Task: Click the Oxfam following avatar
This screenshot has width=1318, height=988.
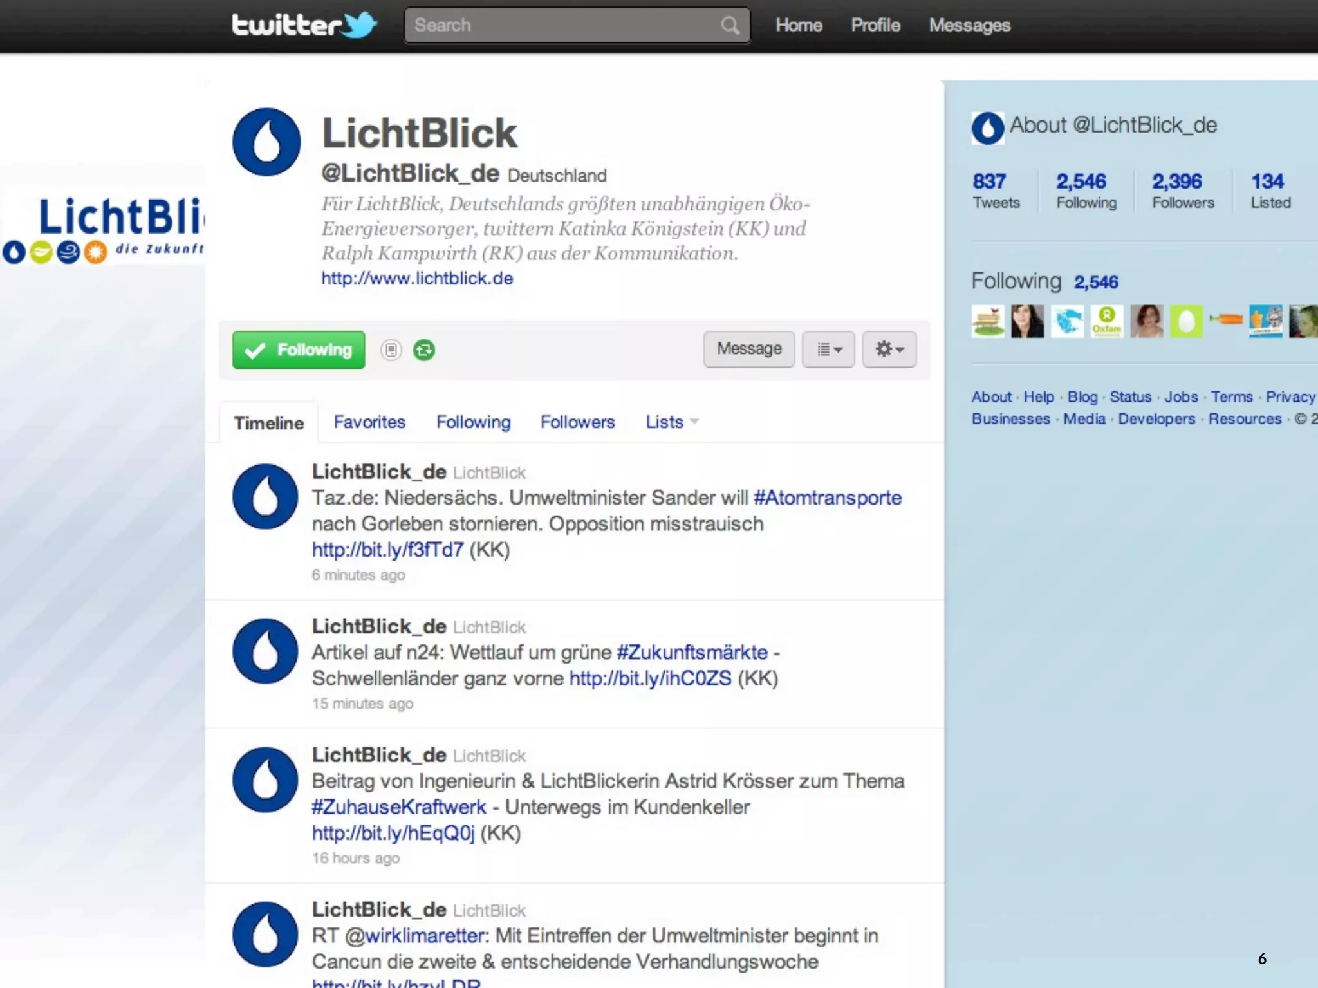Action: point(1106,321)
